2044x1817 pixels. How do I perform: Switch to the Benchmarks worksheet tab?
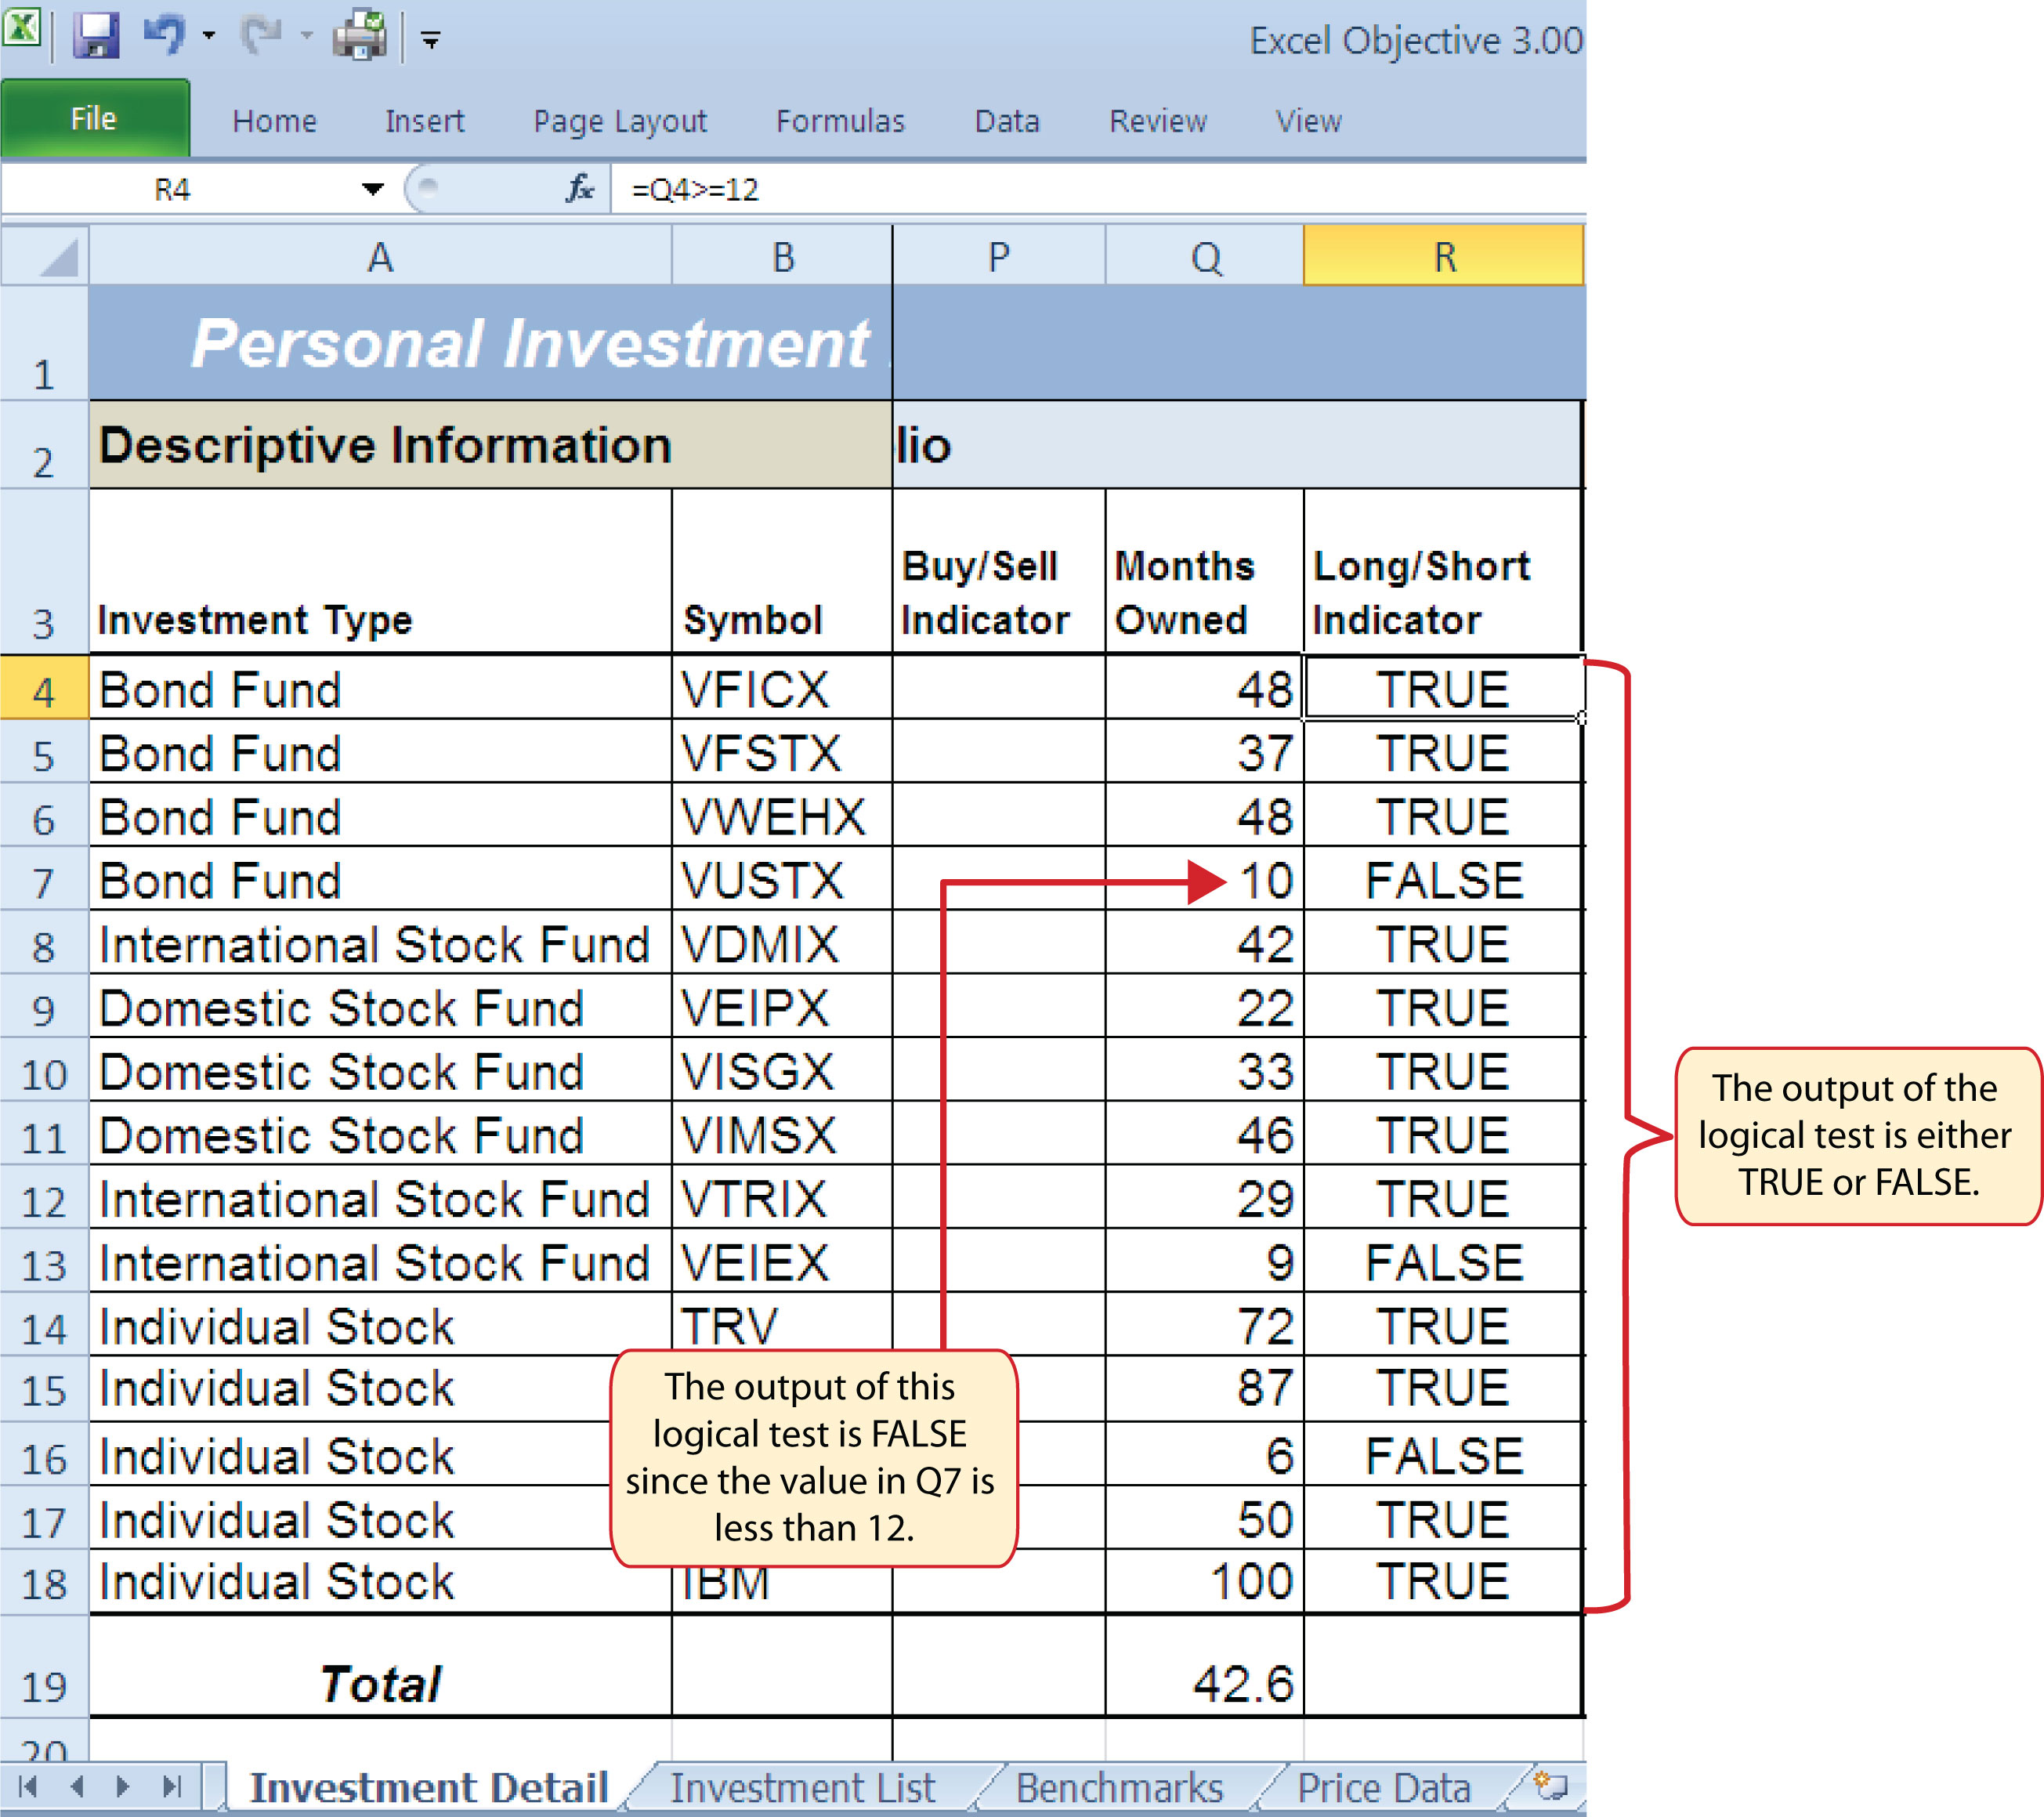coord(1119,1787)
